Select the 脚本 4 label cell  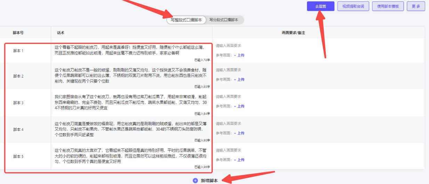tap(18, 129)
